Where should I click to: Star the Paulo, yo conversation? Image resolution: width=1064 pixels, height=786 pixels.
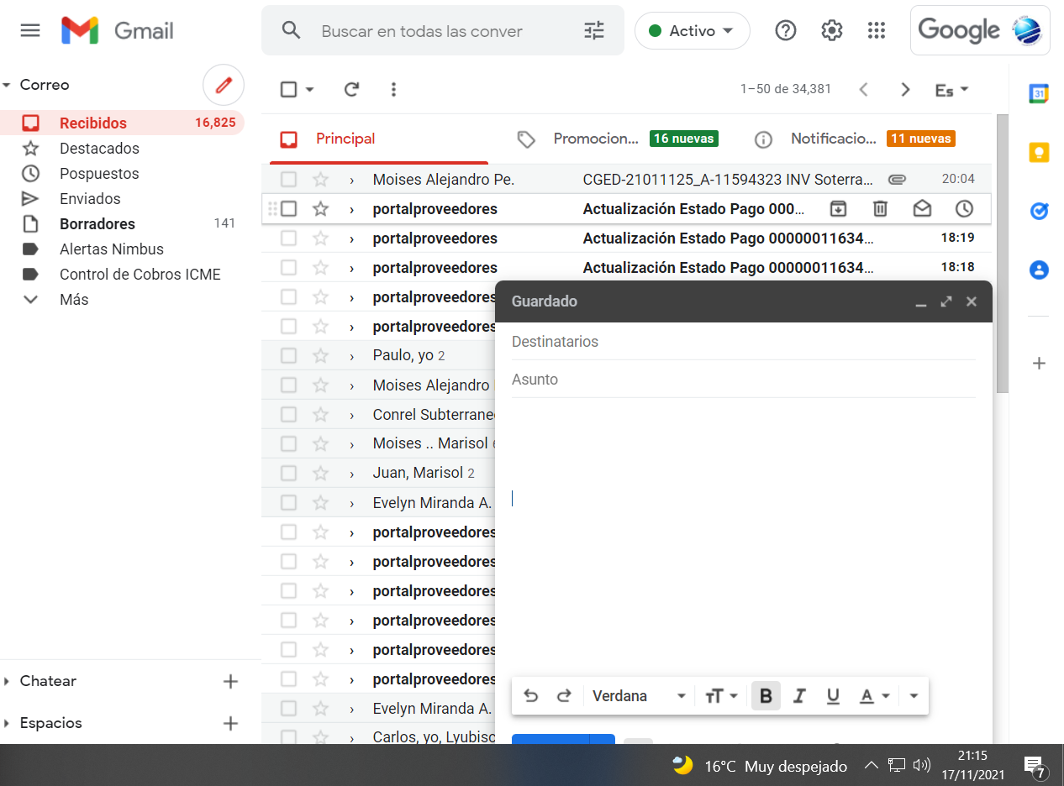pos(320,356)
